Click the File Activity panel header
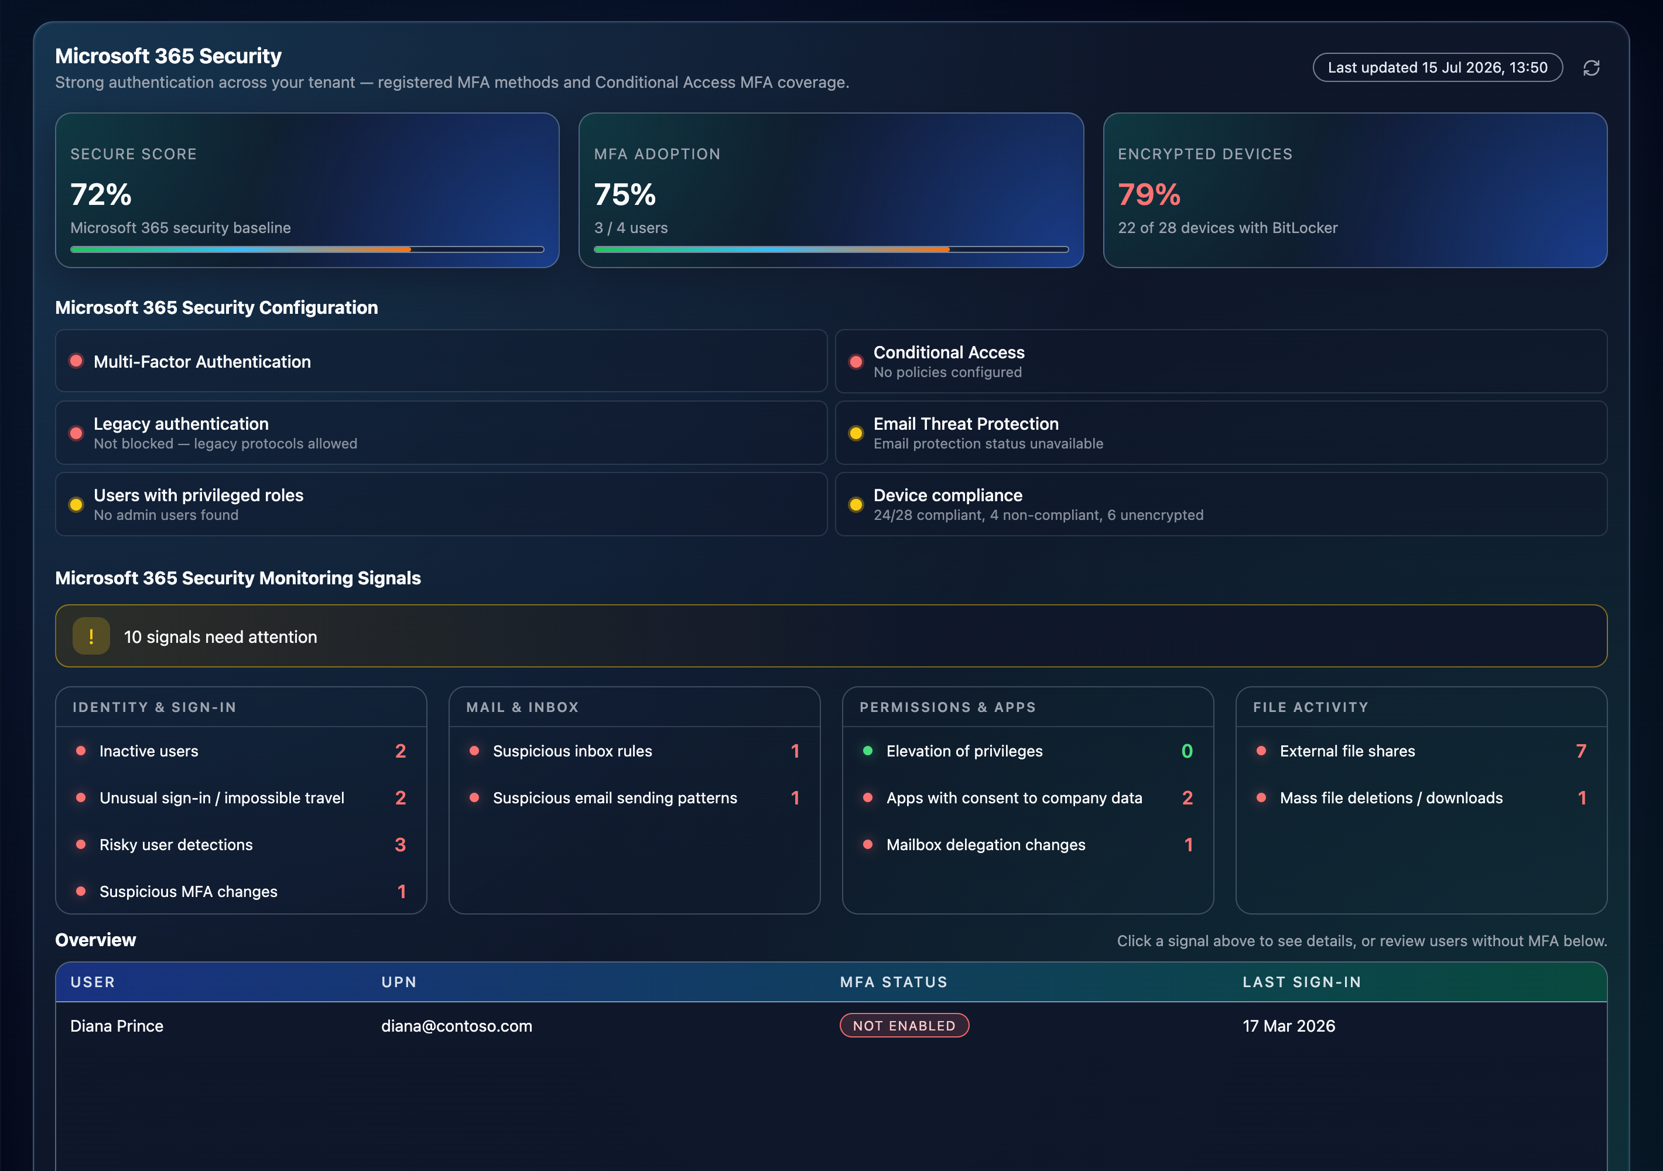 tap(1421, 707)
